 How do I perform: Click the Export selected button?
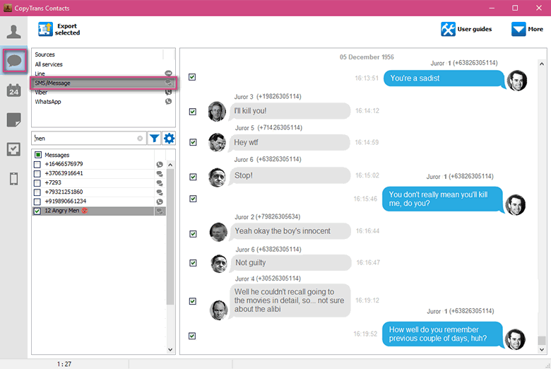click(59, 29)
